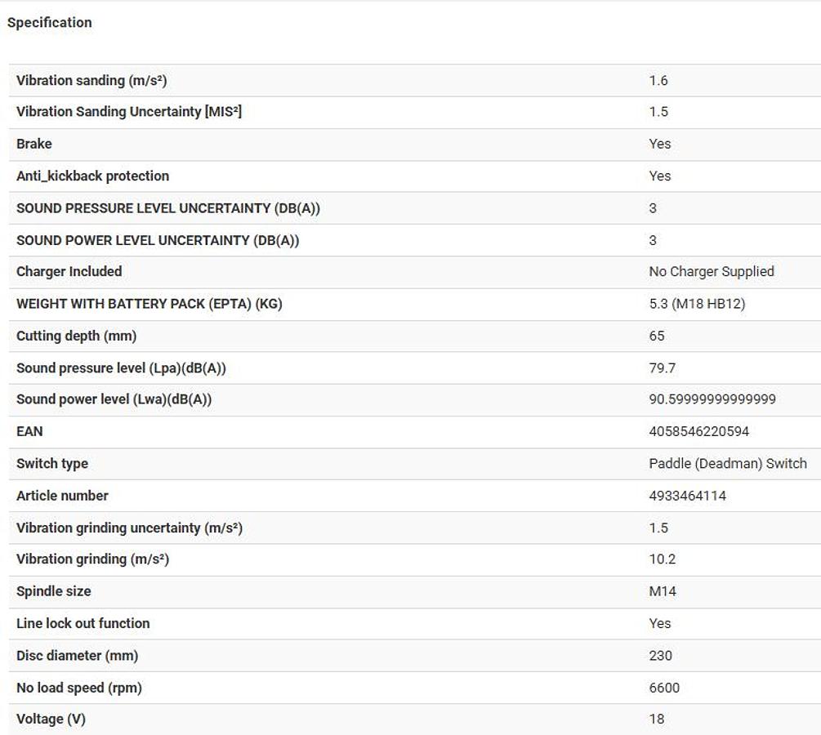The height and width of the screenshot is (735, 821).
Task: Click the M14 spindle size value
Action: (x=663, y=591)
